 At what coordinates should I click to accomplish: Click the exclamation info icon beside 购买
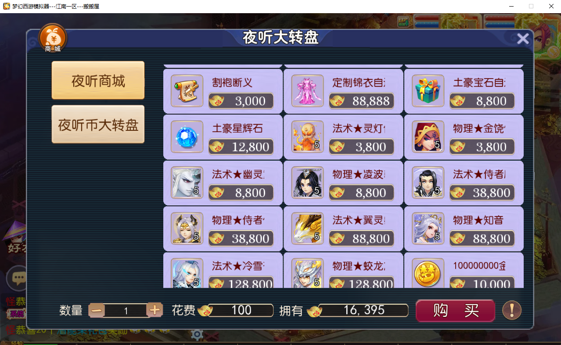512,310
